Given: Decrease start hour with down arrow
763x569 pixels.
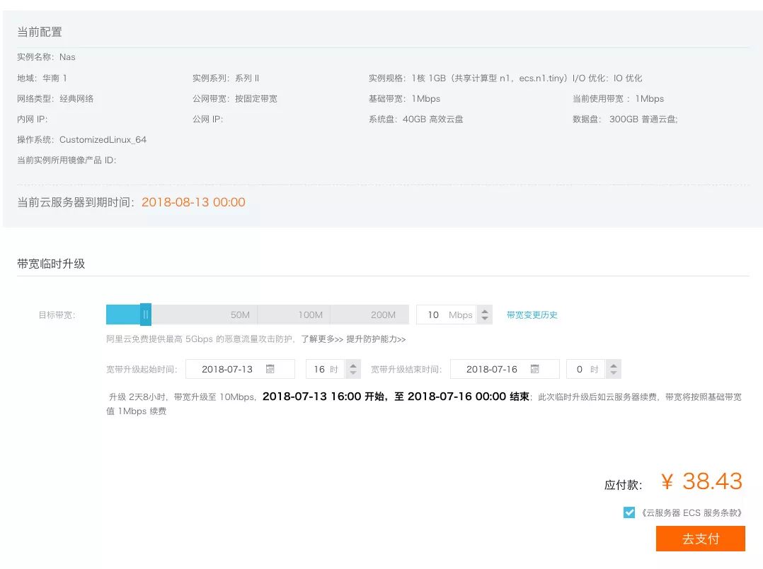Looking at the screenshot, I should coord(353,373).
